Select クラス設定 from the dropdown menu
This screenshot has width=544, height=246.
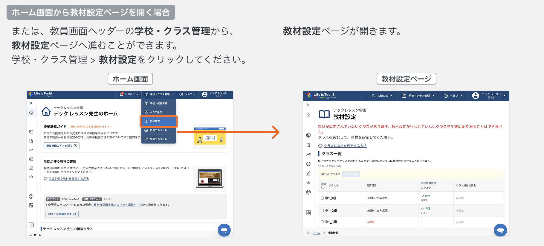(x=159, y=112)
